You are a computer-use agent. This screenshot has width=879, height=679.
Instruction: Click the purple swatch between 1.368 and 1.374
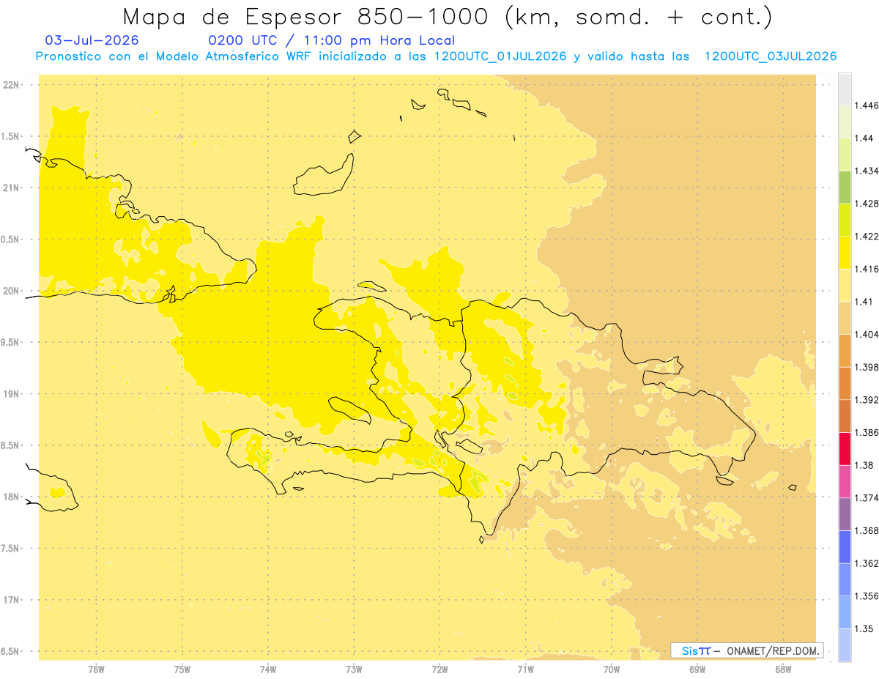coord(845,514)
